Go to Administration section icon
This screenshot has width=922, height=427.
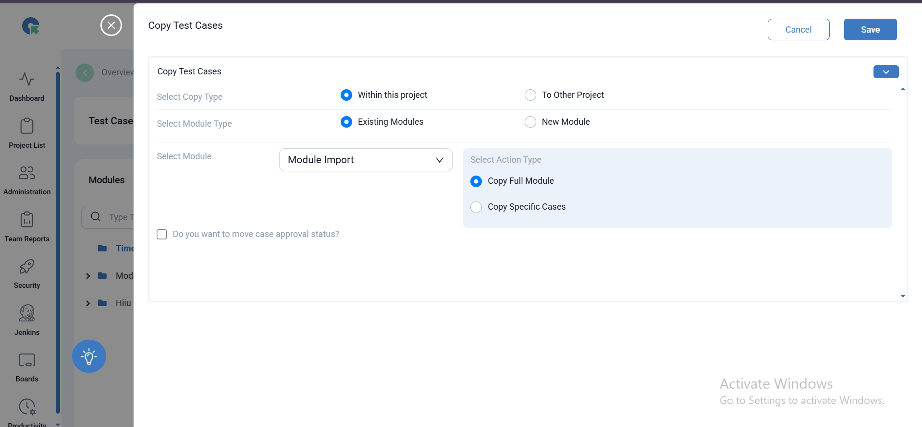coord(27,173)
